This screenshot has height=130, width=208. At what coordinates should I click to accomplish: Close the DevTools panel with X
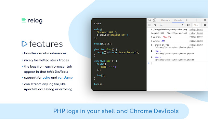tap(205, 20)
